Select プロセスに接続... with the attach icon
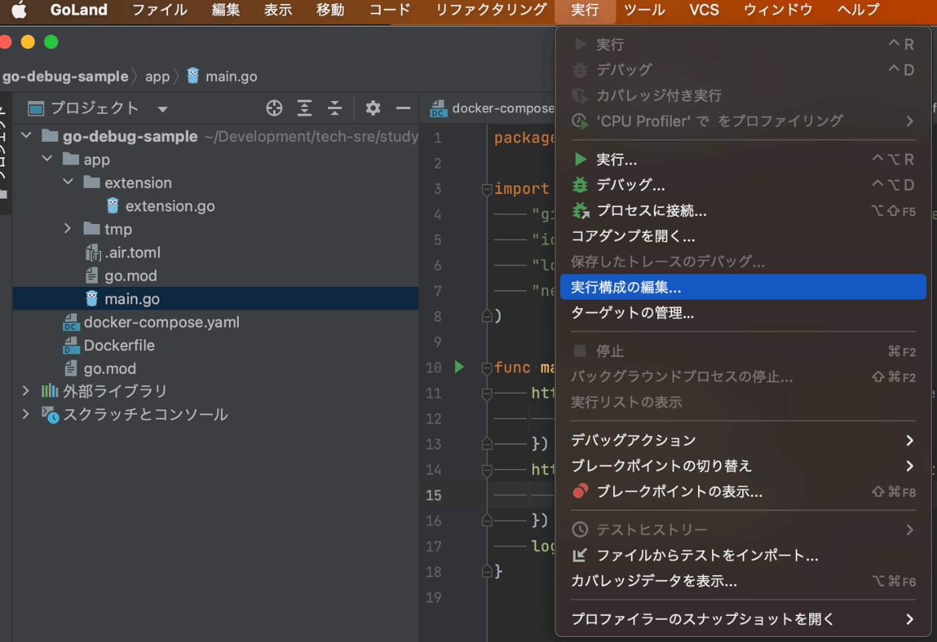 pyautogui.click(x=743, y=211)
